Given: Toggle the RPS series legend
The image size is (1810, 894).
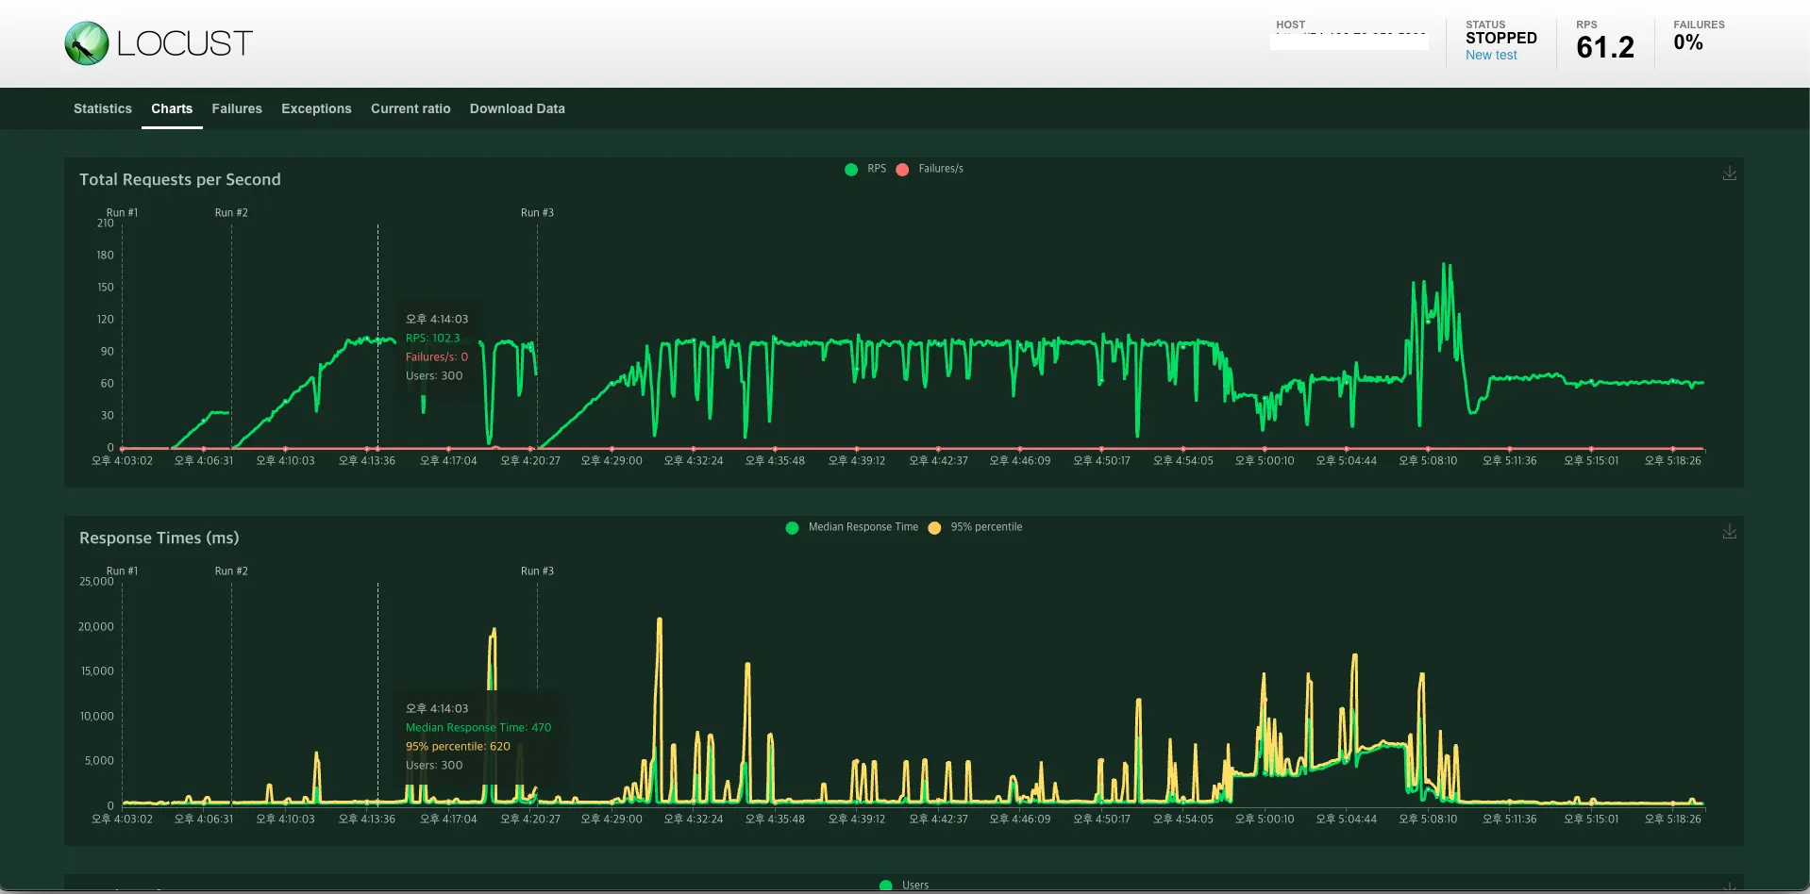Looking at the screenshot, I should (865, 169).
